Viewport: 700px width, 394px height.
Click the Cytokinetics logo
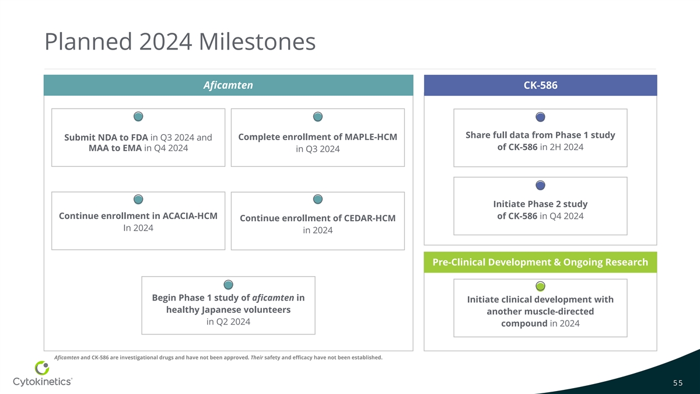(x=43, y=374)
